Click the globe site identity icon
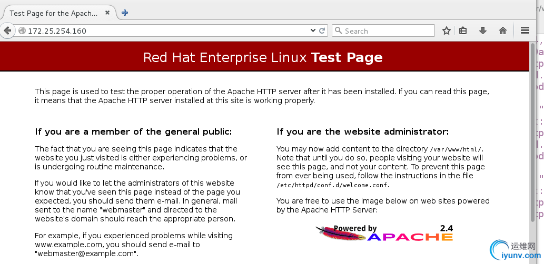 (x=22, y=31)
